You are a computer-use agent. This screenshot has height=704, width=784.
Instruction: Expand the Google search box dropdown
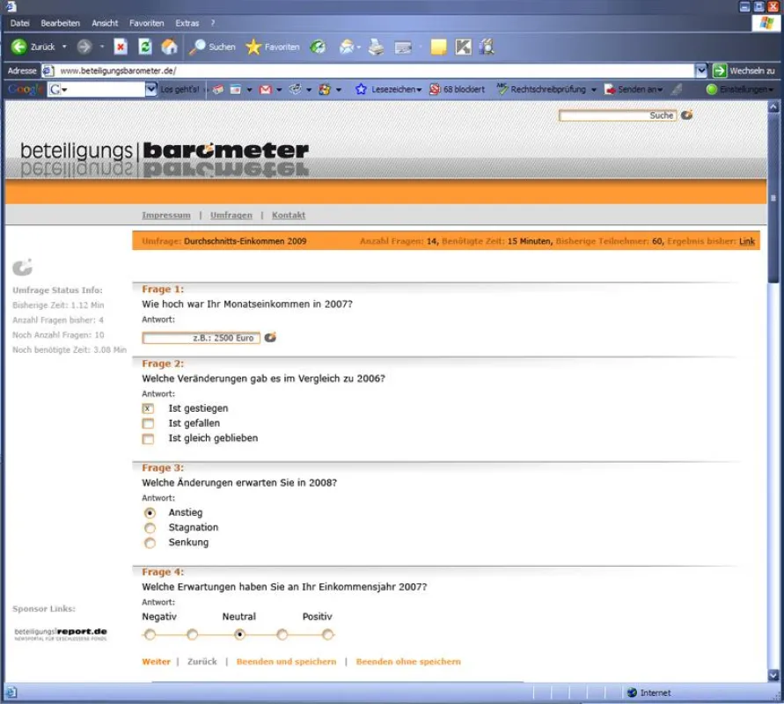pyautogui.click(x=151, y=90)
